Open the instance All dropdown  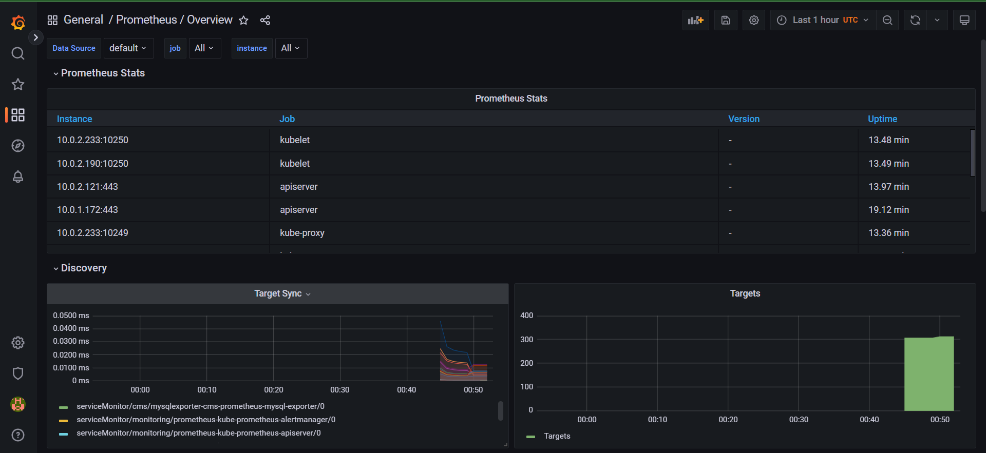[291, 48]
